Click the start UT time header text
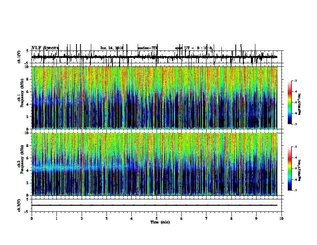Image resolution: width=317 pixels, height=245 pixels. (x=193, y=48)
